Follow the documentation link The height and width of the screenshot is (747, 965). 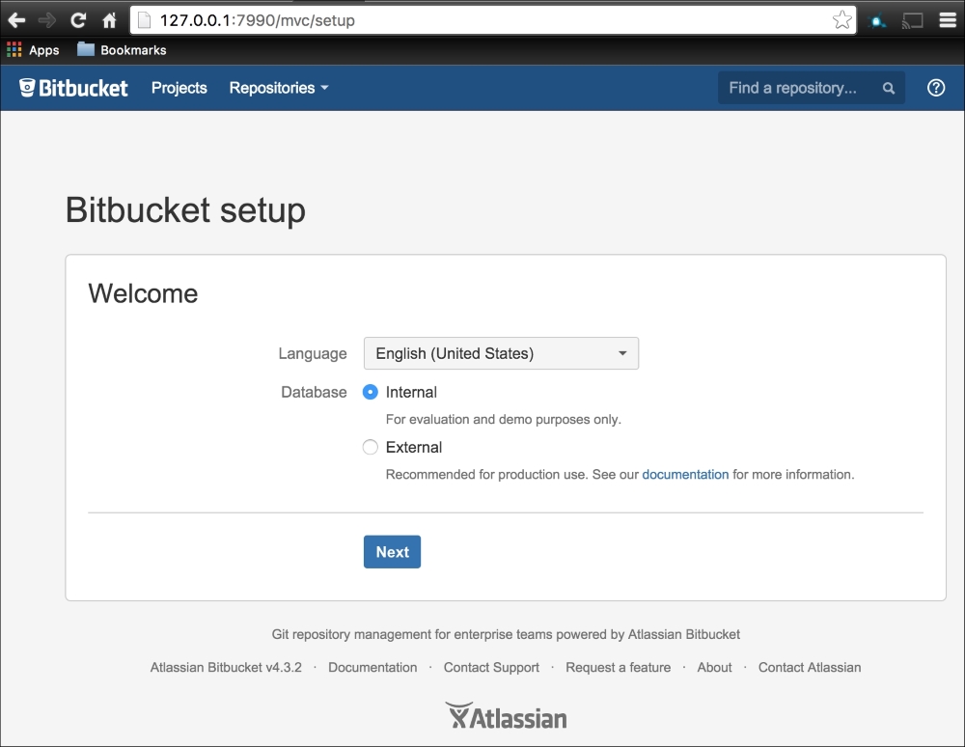coord(685,474)
